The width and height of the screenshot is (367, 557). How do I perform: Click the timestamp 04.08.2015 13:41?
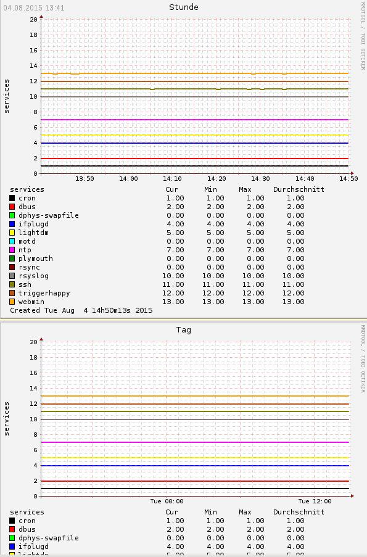click(x=34, y=8)
